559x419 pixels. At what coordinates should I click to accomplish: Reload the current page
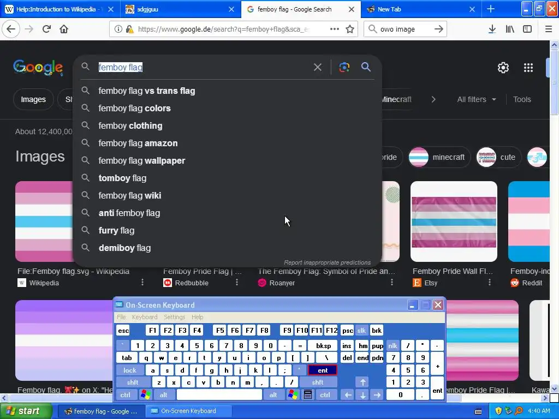pyautogui.click(x=46, y=29)
